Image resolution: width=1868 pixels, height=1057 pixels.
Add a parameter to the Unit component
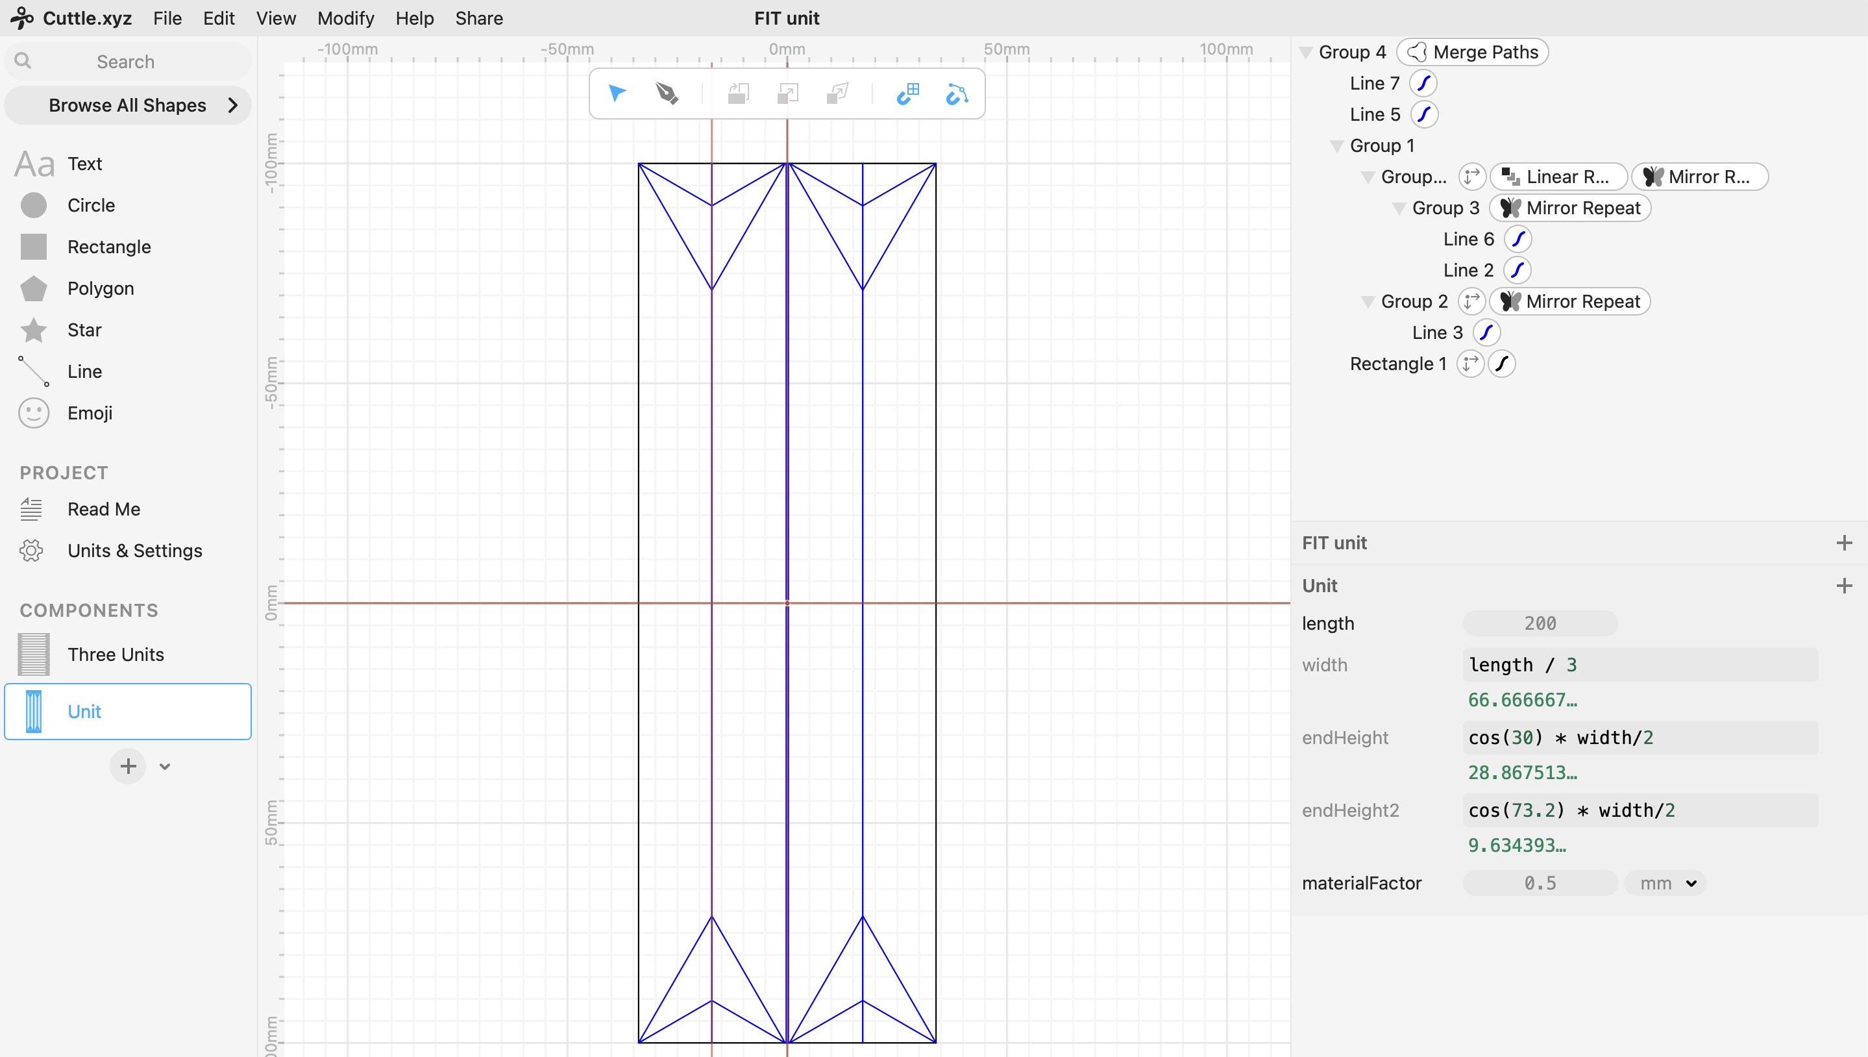tap(1844, 586)
